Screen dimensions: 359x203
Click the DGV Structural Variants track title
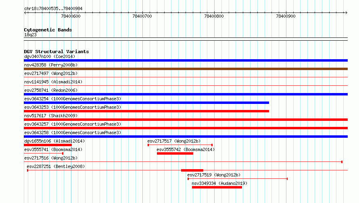[56, 52]
